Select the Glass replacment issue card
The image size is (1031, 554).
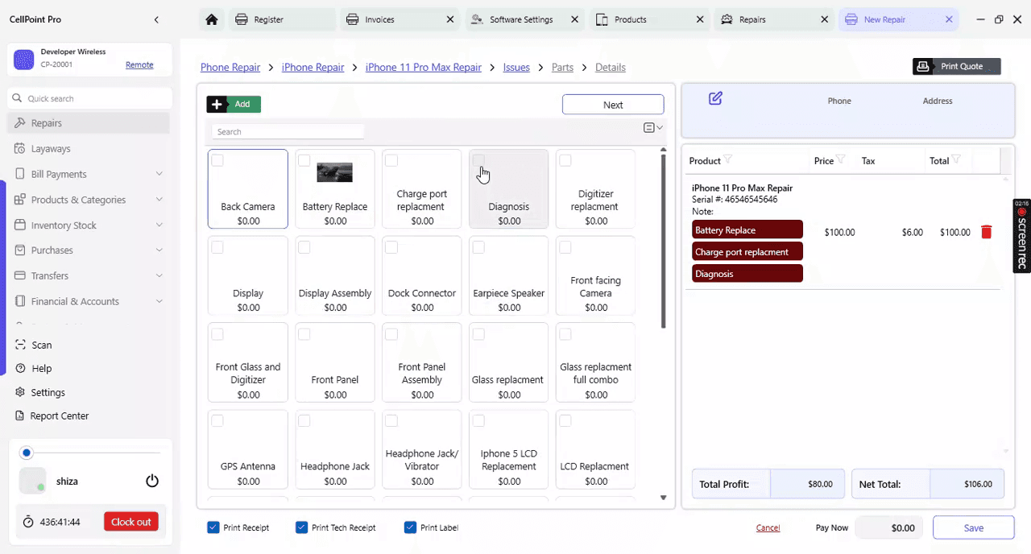[x=509, y=362]
